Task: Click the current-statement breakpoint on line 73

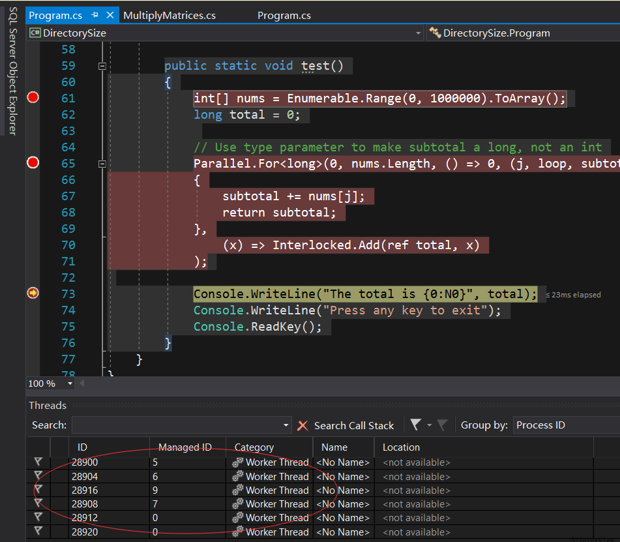Action: coord(33,293)
